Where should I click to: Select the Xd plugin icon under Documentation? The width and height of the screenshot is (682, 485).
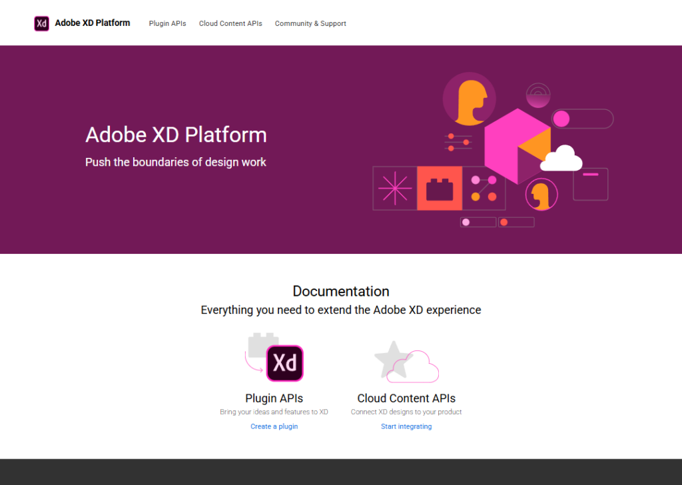pos(286,362)
